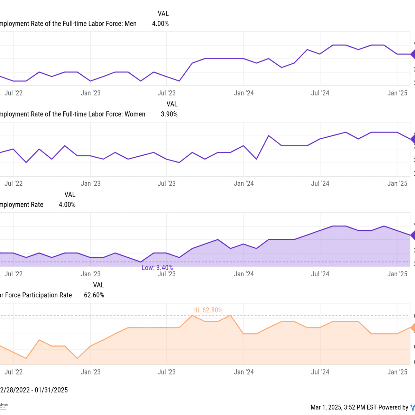Click the purple diamond marker on Women chart

pos(413,139)
